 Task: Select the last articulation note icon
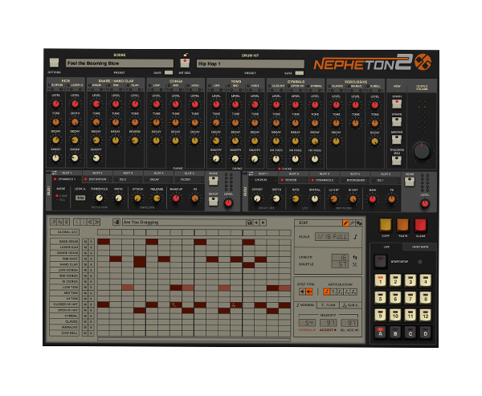coord(353,292)
